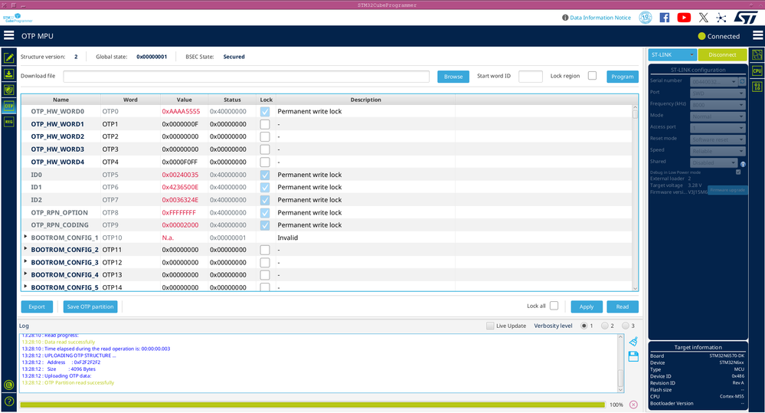Open the Memory & File editing pencil icon
The image size is (765, 413).
8,57
